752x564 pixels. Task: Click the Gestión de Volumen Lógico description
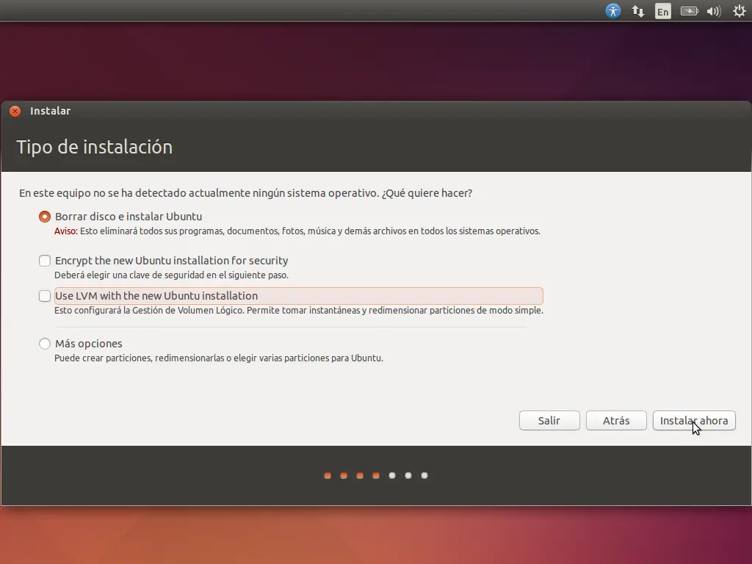[x=299, y=311]
